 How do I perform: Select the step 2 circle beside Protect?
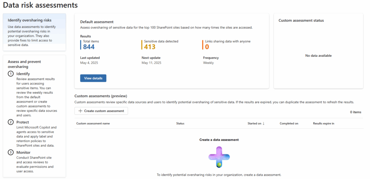click(x=11, y=122)
